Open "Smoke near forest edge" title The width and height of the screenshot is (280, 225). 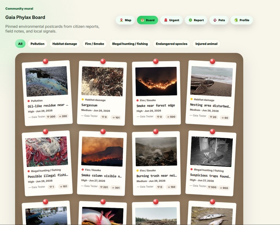coord(156,106)
